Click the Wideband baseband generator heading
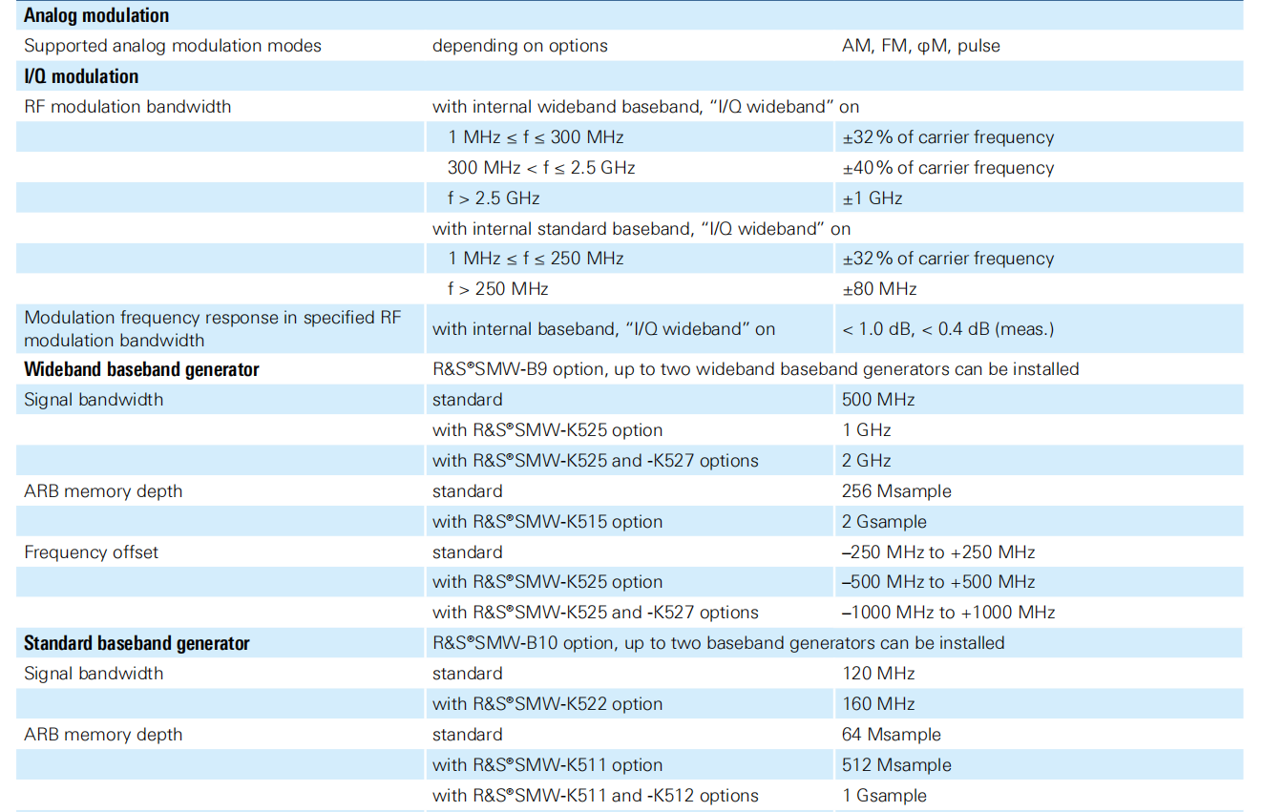Viewport: 1262px width, 812px height. coord(141,369)
